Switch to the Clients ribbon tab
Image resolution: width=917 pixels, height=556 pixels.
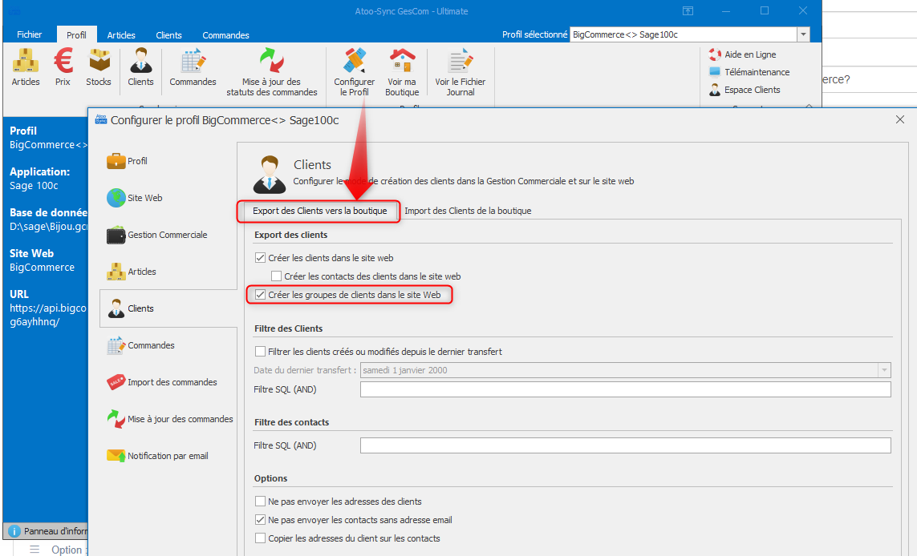pyautogui.click(x=168, y=35)
